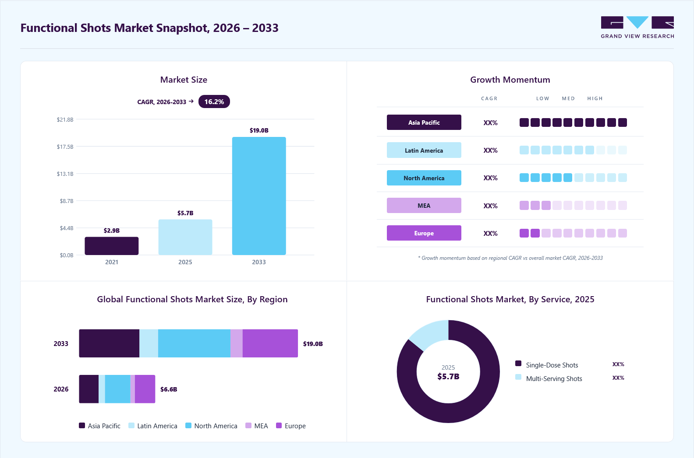Click the HIGH column header
Image resolution: width=694 pixels, height=458 pixels.
[595, 98]
